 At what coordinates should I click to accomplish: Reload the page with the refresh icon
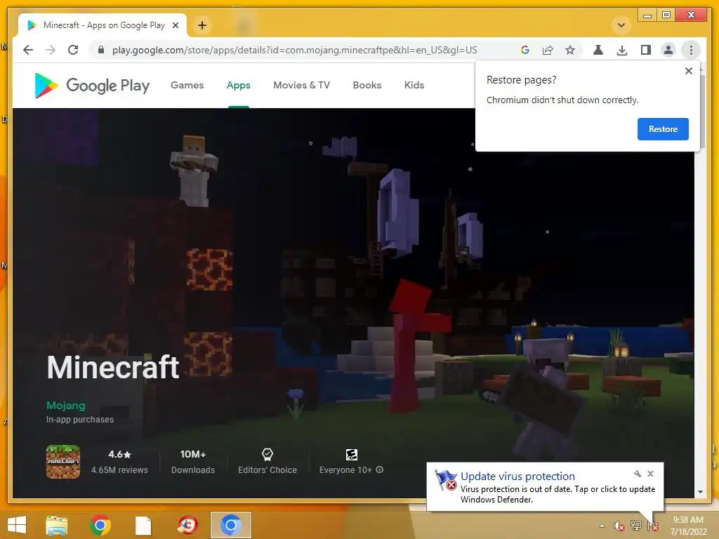73,50
